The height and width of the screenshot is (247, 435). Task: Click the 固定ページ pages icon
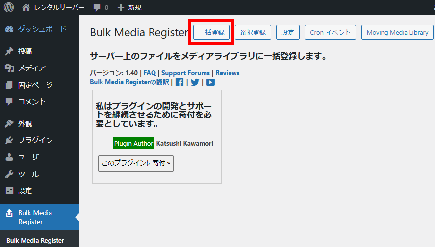(x=9, y=85)
